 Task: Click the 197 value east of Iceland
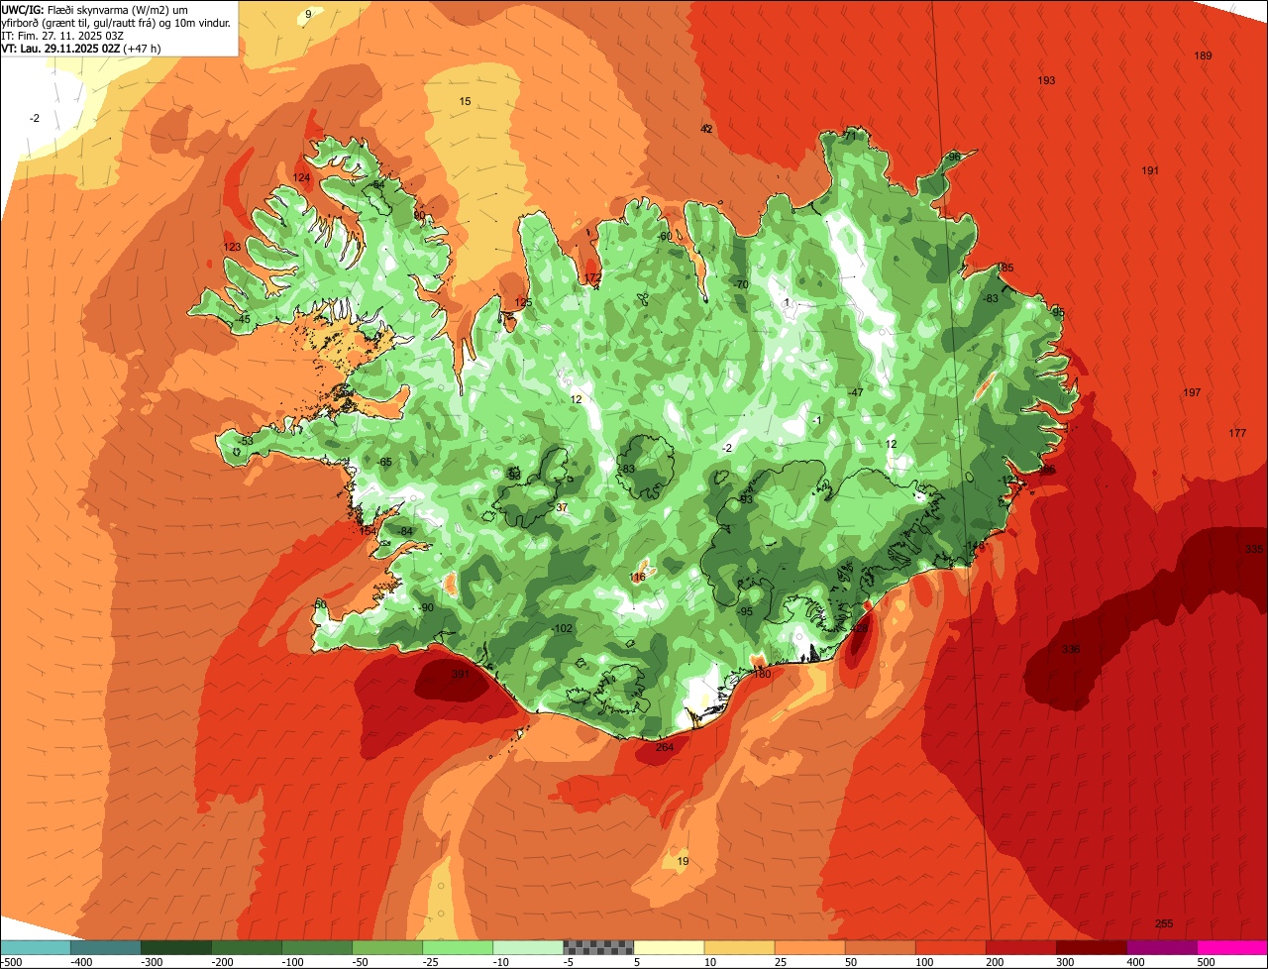1192,392
